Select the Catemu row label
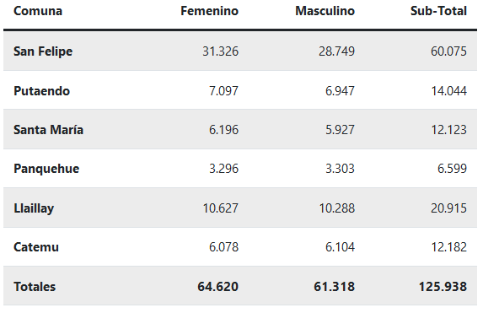483x313 pixels. [x=36, y=247]
